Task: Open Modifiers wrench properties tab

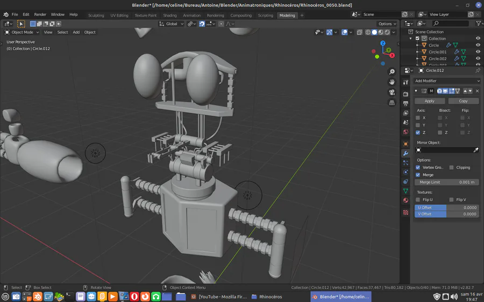Action: 405,153
